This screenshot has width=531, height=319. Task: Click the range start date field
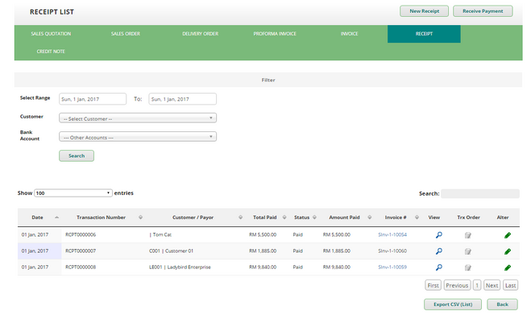pos(93,99)
